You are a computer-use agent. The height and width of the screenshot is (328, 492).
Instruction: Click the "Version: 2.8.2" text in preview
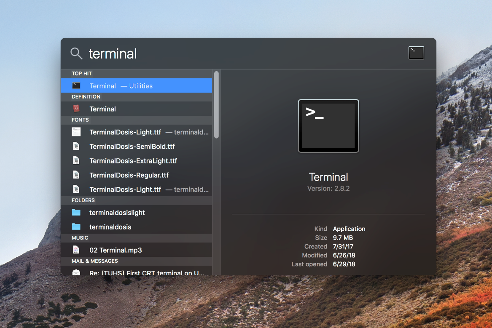(328, 188)
